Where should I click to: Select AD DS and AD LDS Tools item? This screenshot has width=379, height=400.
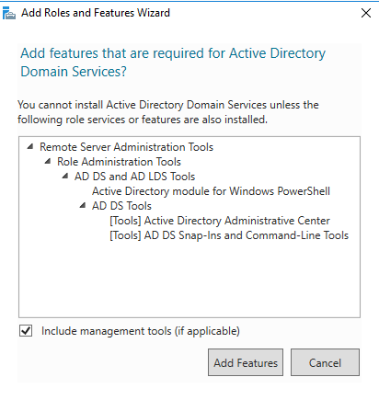(134, 177)
